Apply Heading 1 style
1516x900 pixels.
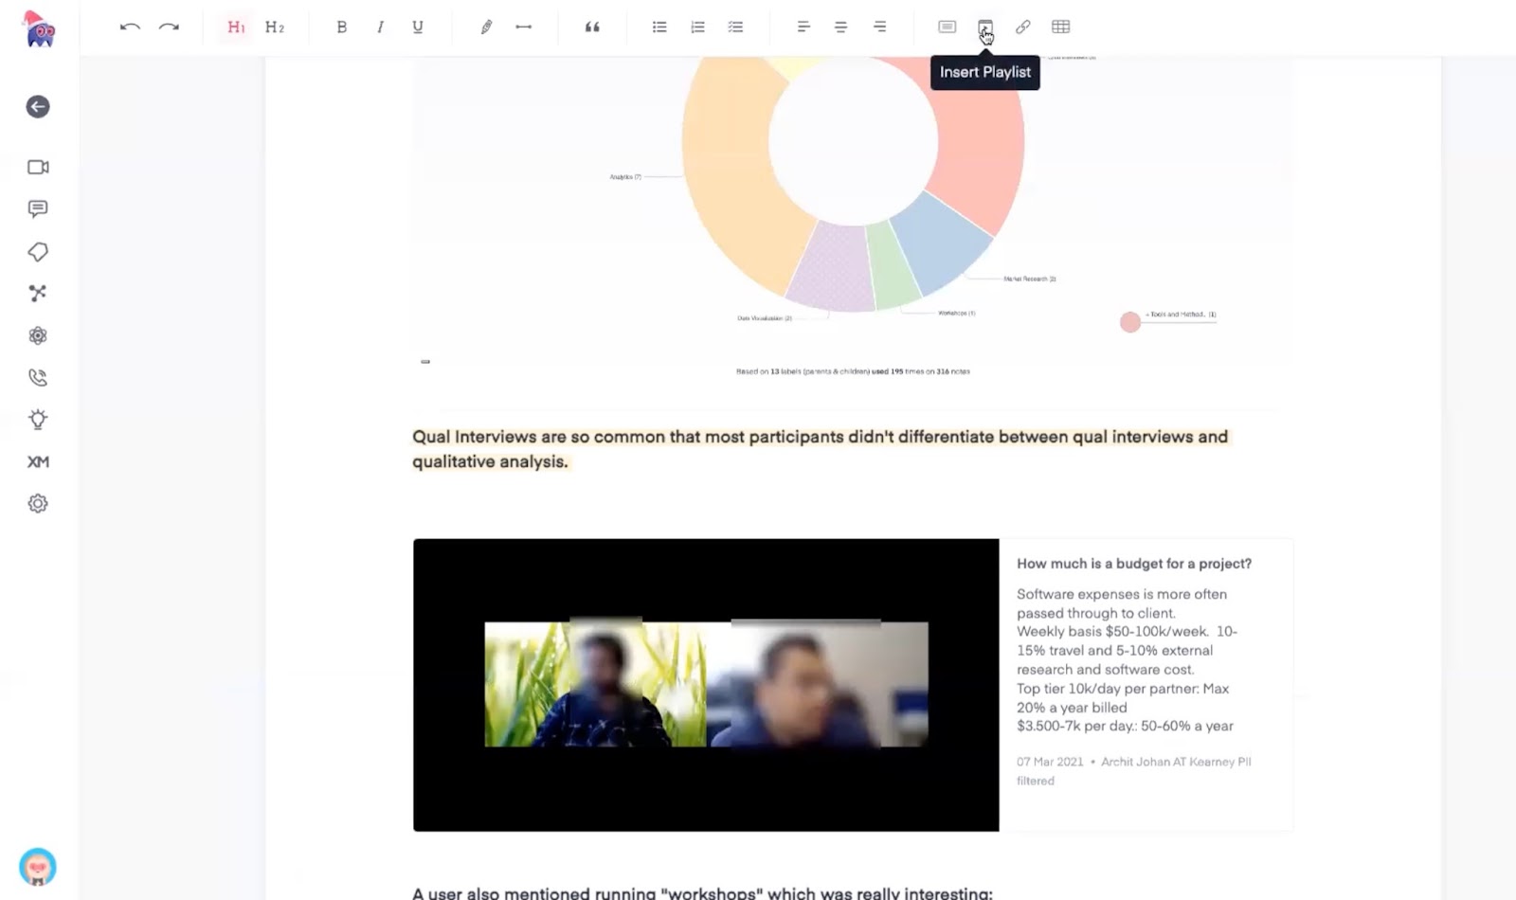click(236, 27)
